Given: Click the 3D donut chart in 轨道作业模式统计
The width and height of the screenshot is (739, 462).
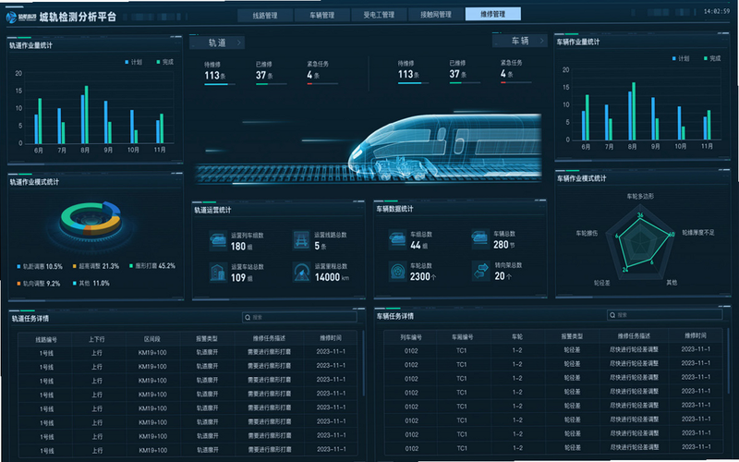Looking at the screenshot, I should 91,219.
